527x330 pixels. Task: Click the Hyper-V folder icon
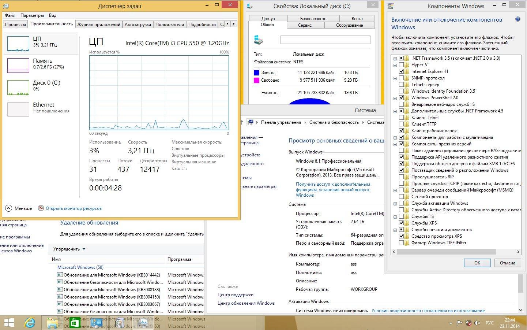point(407,65)
